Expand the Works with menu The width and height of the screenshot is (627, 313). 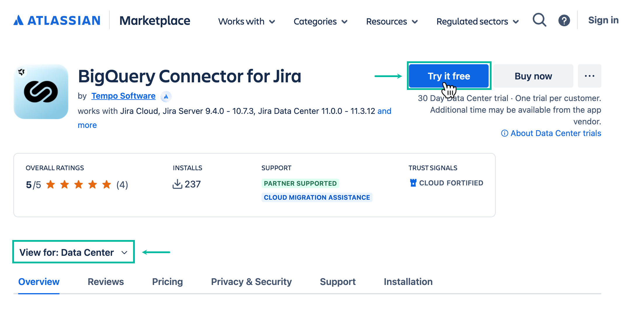click(x=247, y=21)
